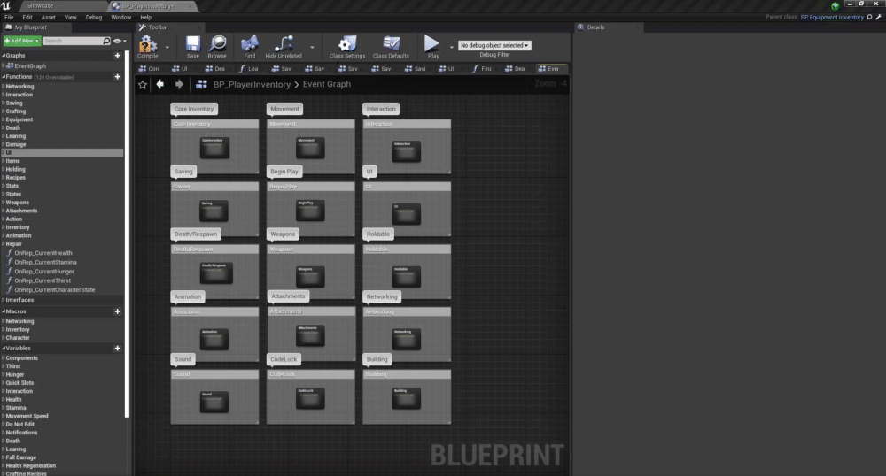Open the debug object selector dropdown
886x476 pixels.
tap(494, 45)
